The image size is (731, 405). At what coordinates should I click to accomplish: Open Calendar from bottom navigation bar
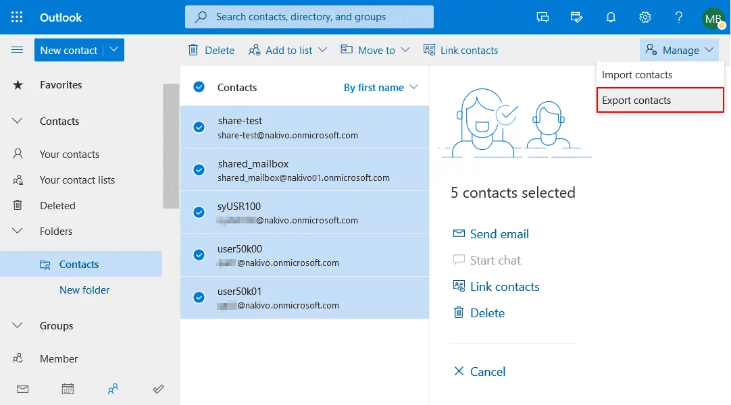click(x=68, y=389)
